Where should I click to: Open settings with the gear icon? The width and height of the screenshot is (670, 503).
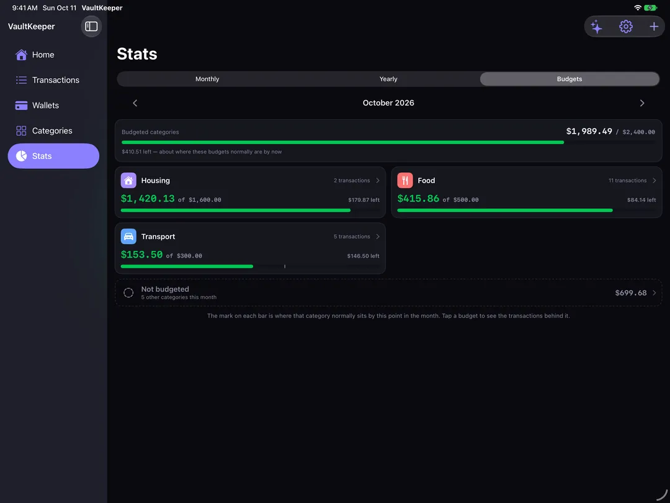coord(625,27)
